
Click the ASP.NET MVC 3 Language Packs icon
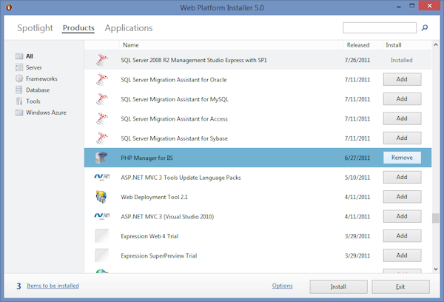point(102,177)
